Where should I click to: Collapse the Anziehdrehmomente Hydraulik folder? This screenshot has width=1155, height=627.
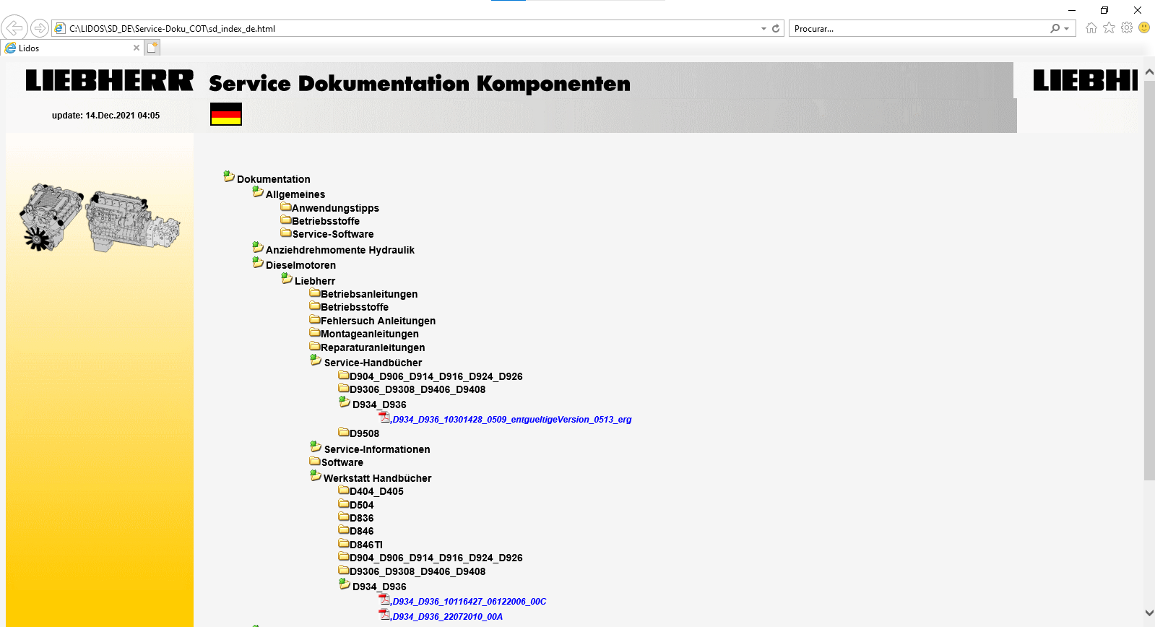(258, 247)
